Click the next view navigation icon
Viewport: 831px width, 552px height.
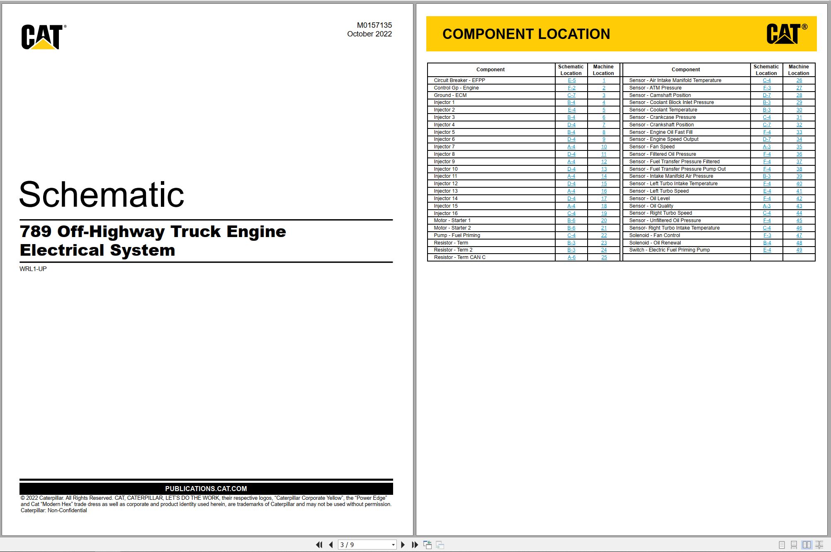click(440, 545)
